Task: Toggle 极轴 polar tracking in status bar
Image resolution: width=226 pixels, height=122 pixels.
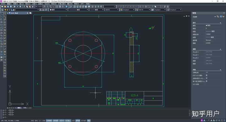Action: 44,120
